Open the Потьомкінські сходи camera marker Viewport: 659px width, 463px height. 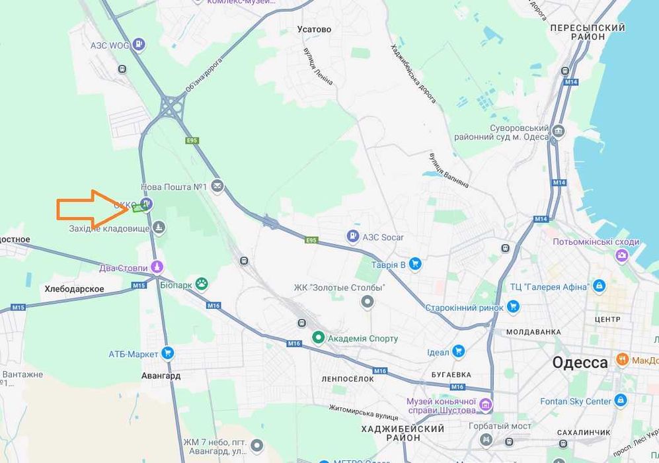(x=621, y=255)
